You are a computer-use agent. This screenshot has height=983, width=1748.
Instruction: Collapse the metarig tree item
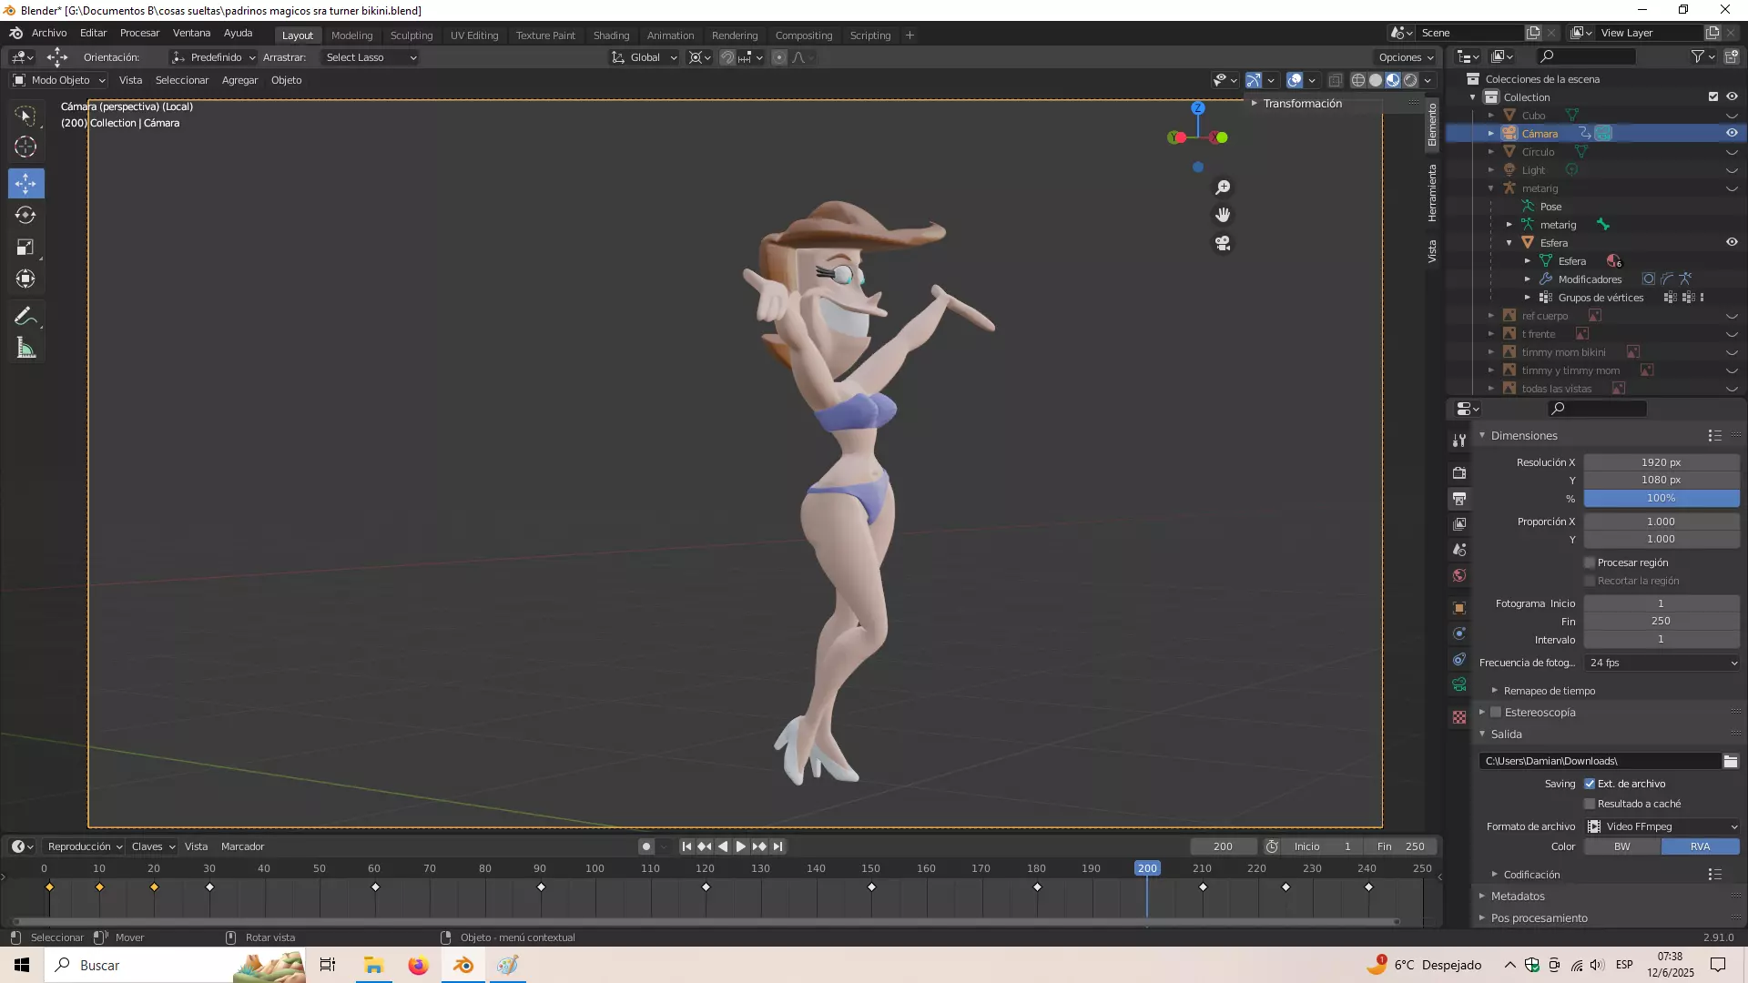[1491, 188]
